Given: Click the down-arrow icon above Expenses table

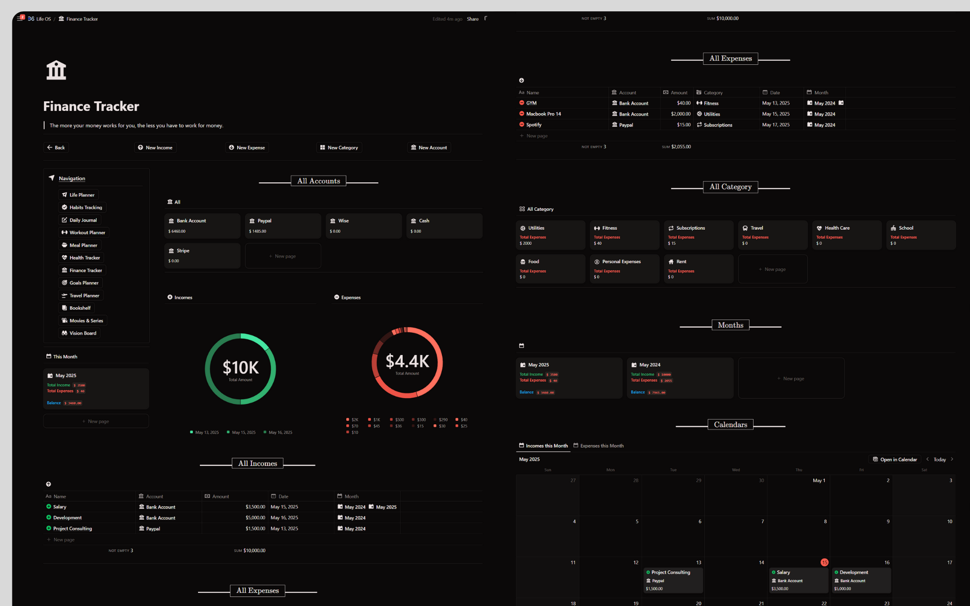Looking at the screenshot, I should pyautogui.click(x=521, y=80).
